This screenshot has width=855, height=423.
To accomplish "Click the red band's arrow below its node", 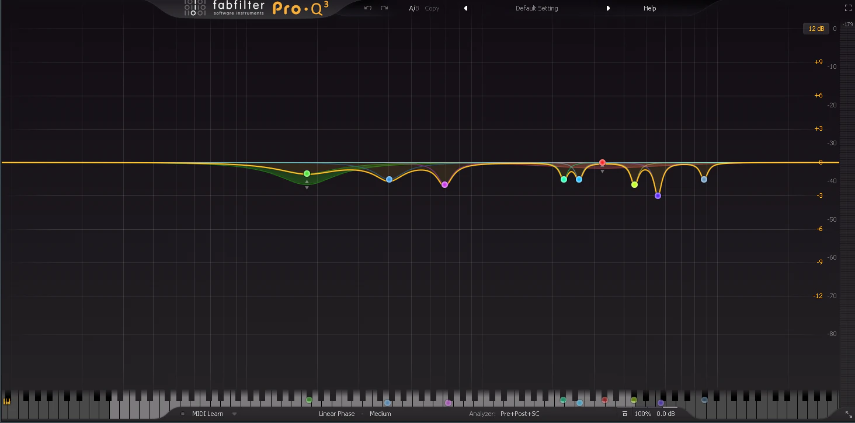I will pos(602,172).
